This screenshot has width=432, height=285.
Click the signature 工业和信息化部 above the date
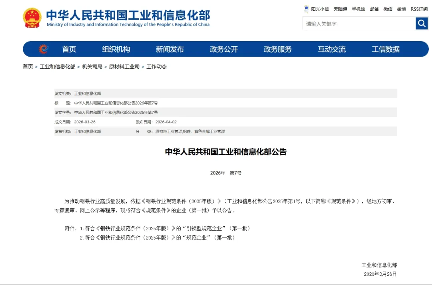pyautogui.click(x=379, y=265)
